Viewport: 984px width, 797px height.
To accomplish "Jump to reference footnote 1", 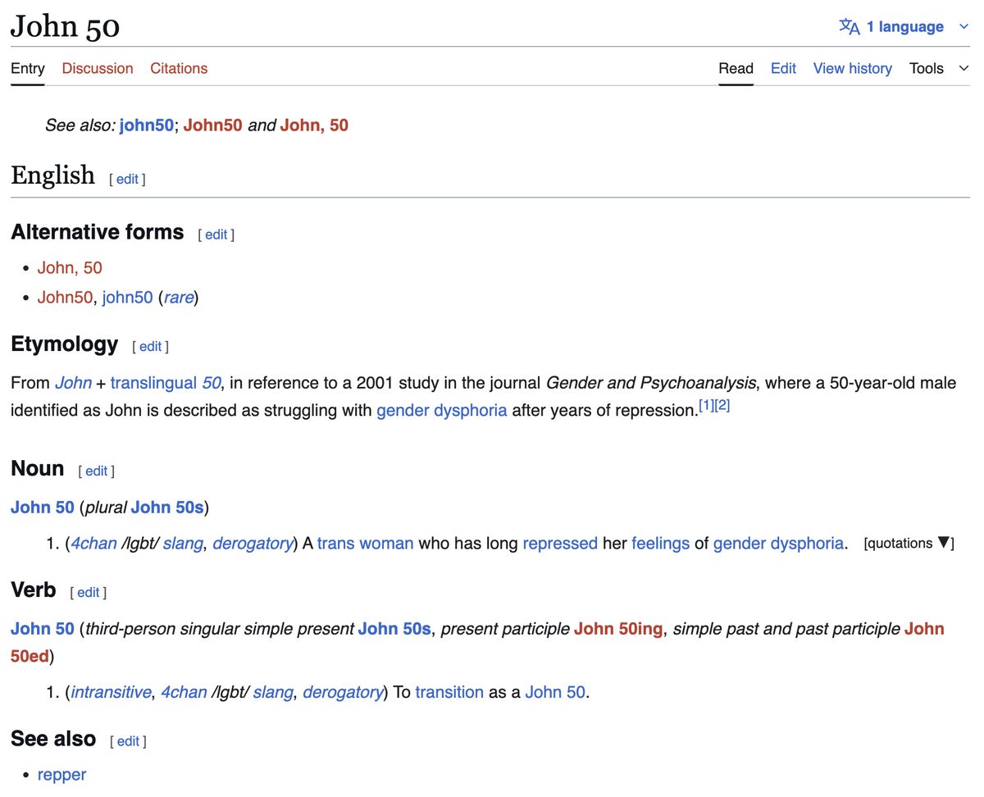I will 706,406.
